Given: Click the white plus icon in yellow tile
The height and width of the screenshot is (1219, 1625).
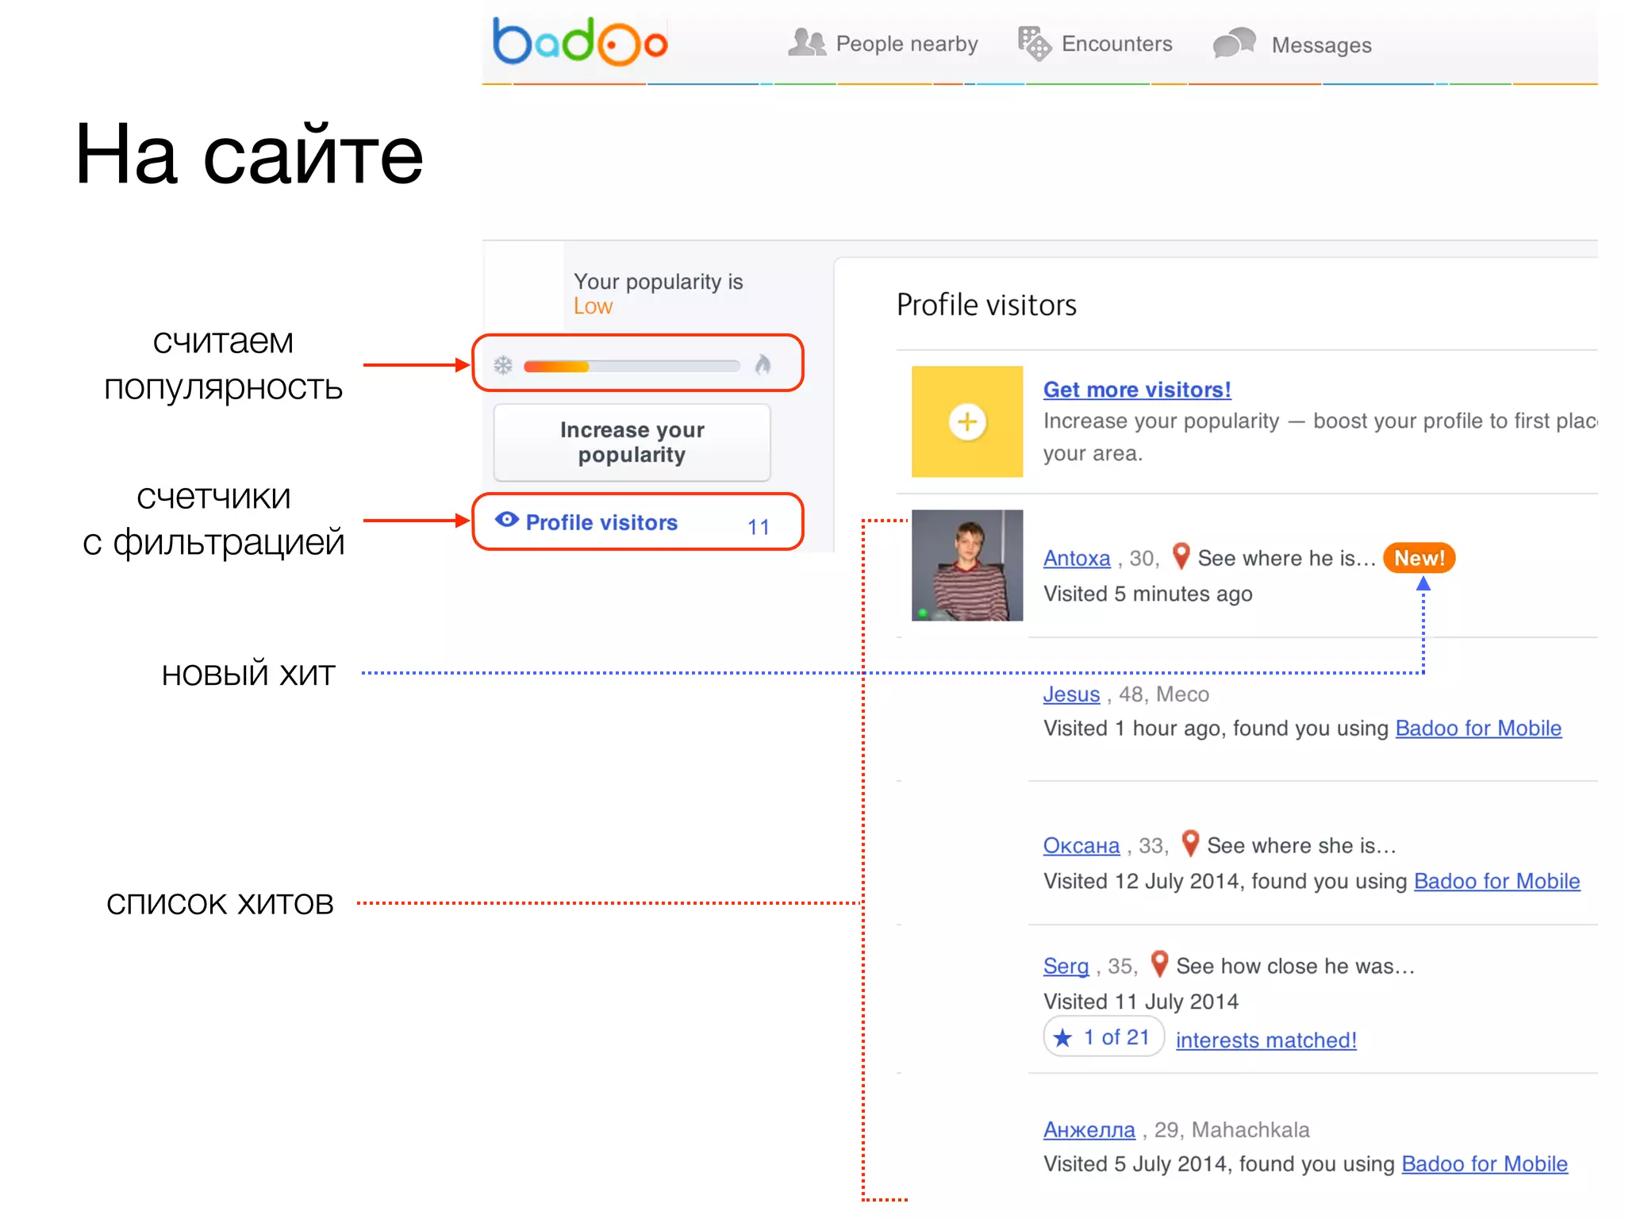Looking at the screenshot, I should tap(967, 421).
